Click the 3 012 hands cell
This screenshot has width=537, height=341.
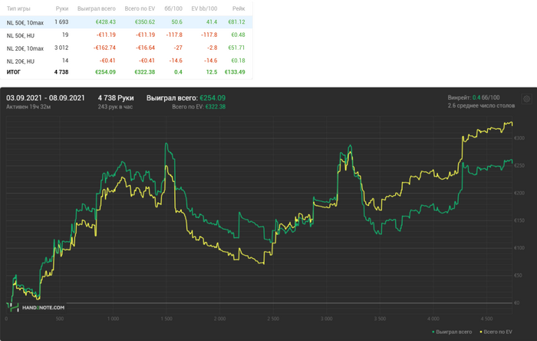click(61, 48)
